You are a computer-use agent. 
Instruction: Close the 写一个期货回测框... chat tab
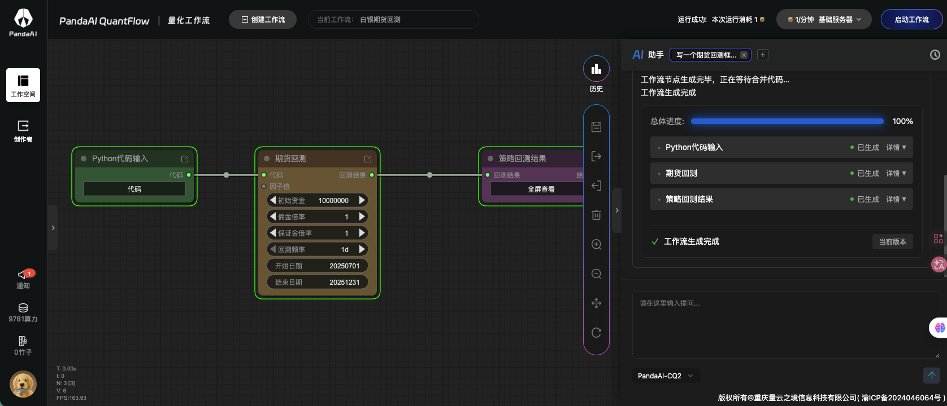pos(744,55)
